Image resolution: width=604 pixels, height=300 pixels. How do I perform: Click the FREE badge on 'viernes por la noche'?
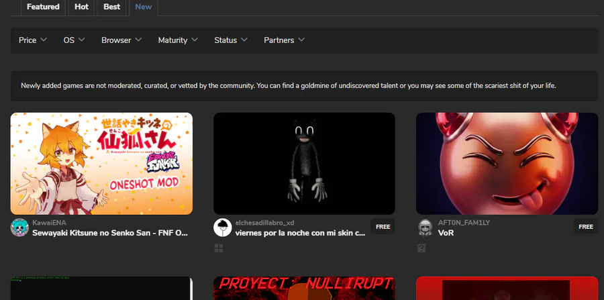point(383,227)
